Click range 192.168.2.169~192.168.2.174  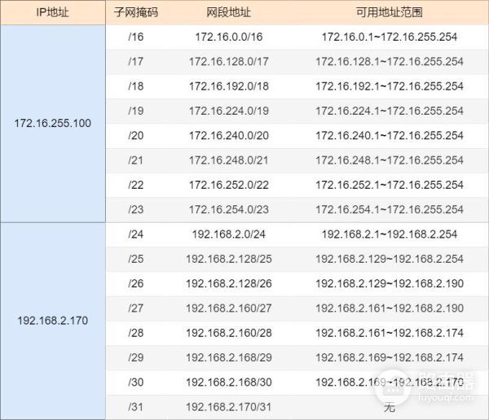[390, 357]
